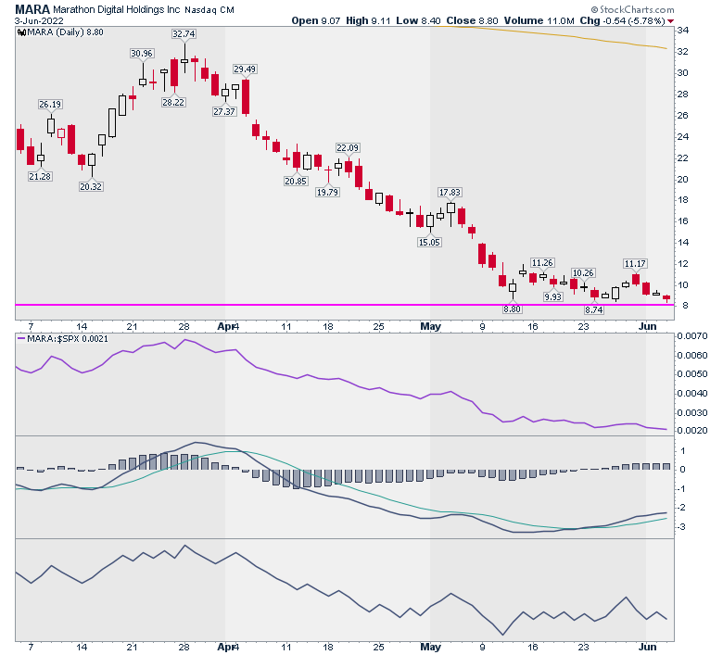Click the 21.28 low price label
723x655 pixels.
click(40, 177)
